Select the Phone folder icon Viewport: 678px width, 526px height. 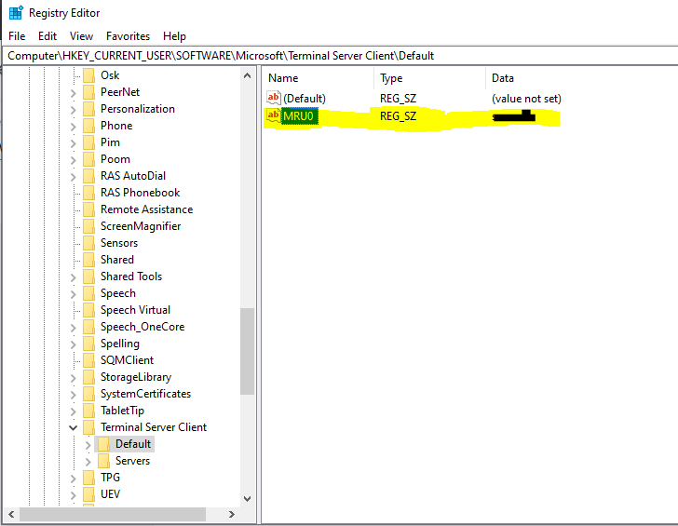pos(88,126)
